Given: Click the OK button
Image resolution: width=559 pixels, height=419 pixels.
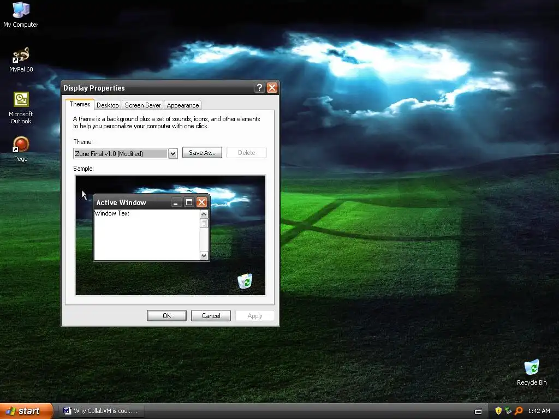Looking at the screenshot, I should coord(166,316).
